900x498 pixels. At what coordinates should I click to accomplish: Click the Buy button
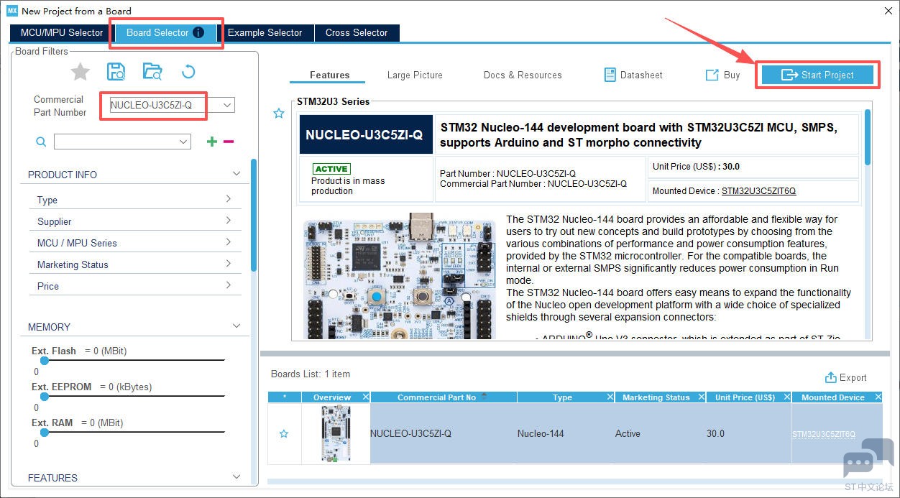723,75
